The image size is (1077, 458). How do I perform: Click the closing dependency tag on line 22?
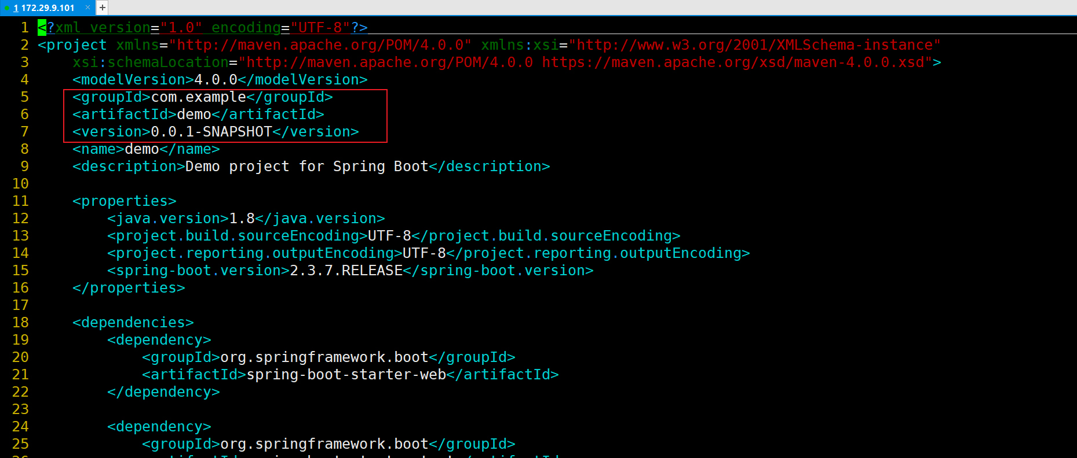(163, 392)
